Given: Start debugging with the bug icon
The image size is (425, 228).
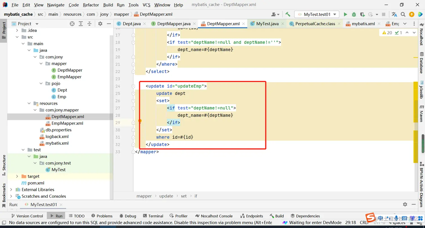Looking at the screenshot, I should [354, 14].
